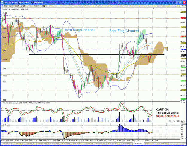Viewport: 187px width, 146px height.
Task: Switch to the EURUSD,M1 chart tab
Action: pyautogui.click(x=89, y=144)
